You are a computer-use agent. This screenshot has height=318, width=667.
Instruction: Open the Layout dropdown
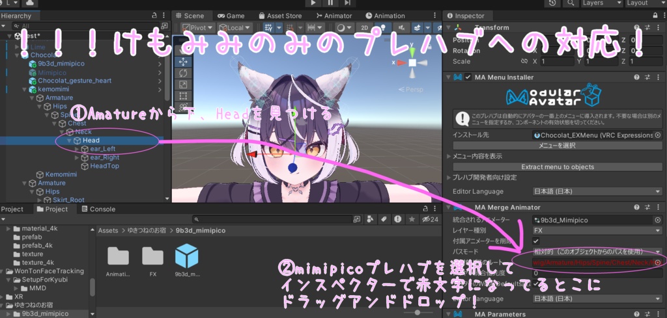coord(645,3)
